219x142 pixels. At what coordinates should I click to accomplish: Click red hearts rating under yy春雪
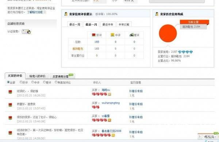[99, 120]
